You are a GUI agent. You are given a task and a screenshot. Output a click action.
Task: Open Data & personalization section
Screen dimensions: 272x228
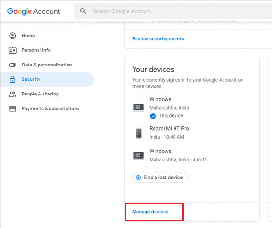47,65
